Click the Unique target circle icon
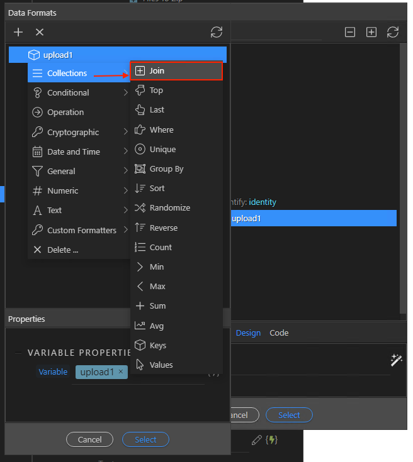Viewport: 413px width, 462px height. pyautogui.click(x=140, y=149)
